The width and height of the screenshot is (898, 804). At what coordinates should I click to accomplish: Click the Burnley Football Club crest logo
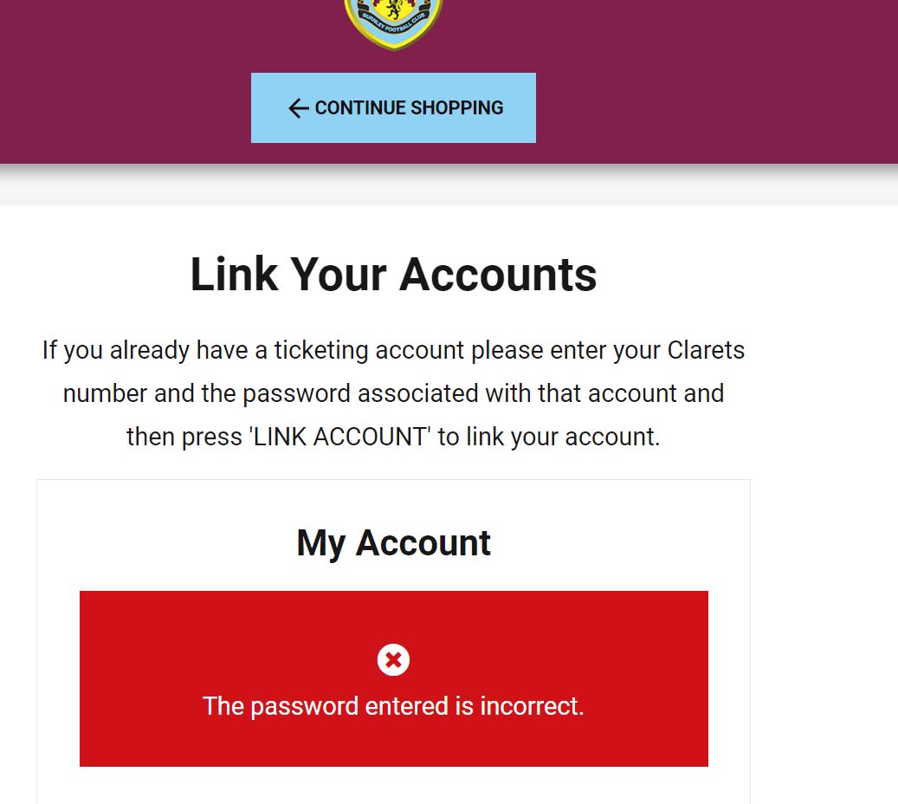393,23
